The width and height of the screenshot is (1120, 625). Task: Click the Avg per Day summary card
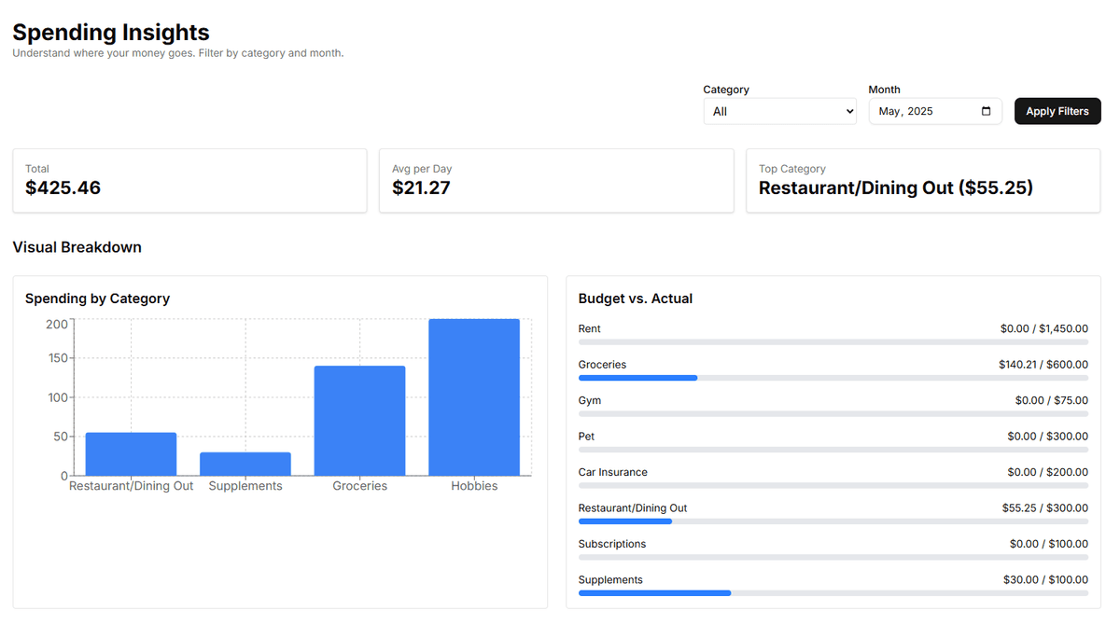[556, 180]
